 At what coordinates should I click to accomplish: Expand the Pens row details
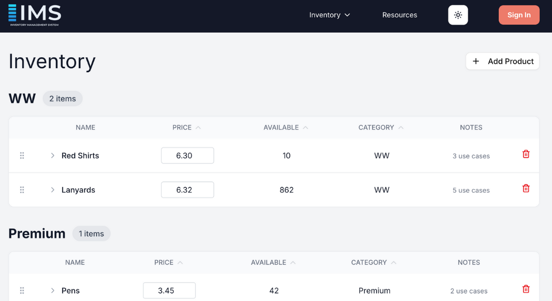pos(52,290)
